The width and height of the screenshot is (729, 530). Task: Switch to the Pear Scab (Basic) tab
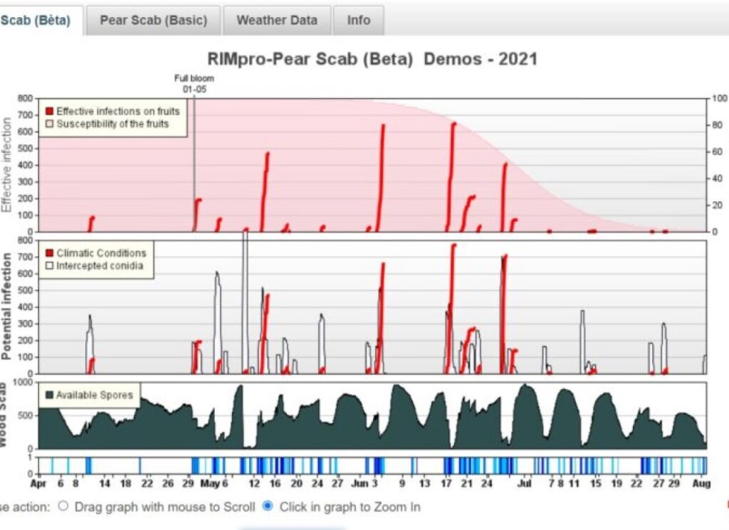[x=154, y=21]
